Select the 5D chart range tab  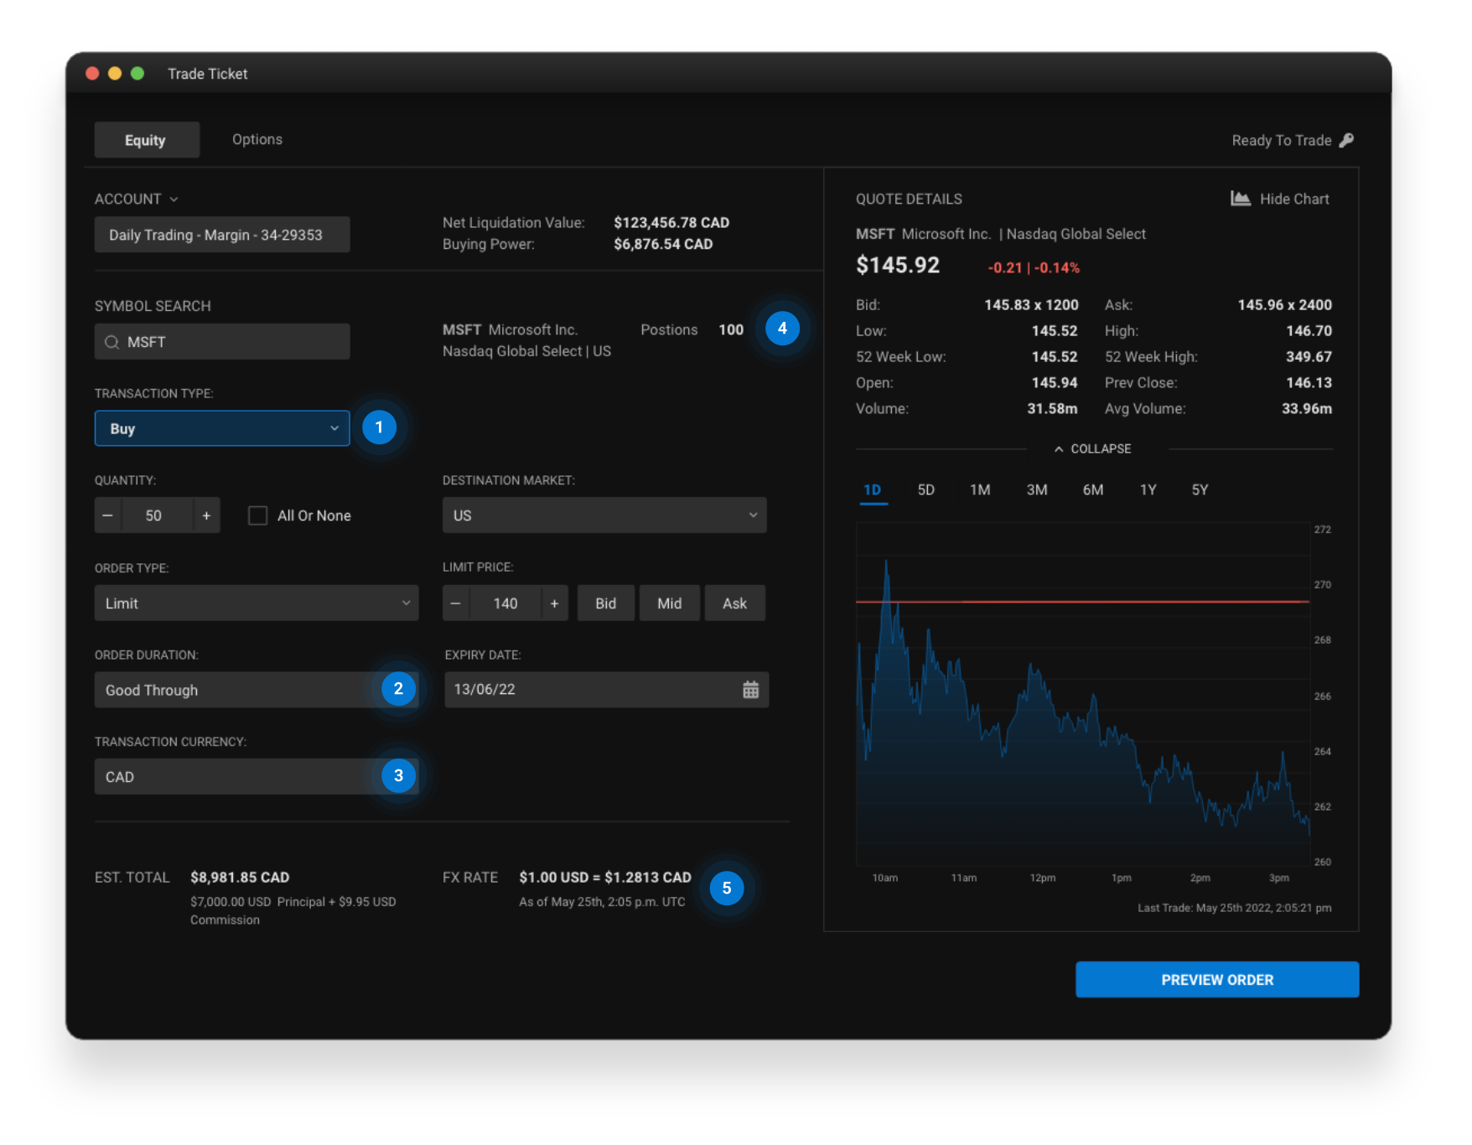pyautogui.click(x=925, y=490)
